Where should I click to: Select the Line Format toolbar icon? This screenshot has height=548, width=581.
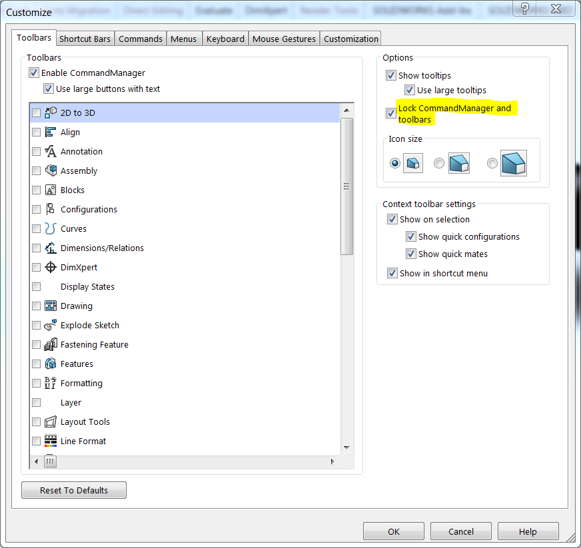50,441
